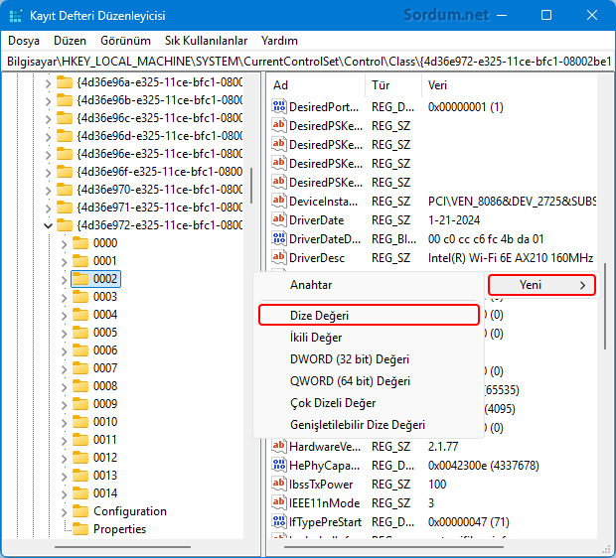Choose QWORD (64 bit) Değeri option
The image size is (616, 558).
point(369,381)
